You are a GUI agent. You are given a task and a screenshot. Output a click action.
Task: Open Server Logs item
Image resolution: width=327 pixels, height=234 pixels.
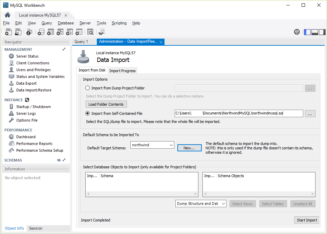26,113
